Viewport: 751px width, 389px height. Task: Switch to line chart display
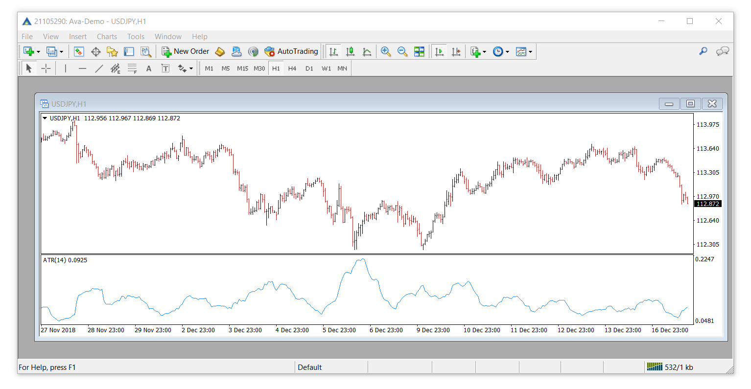pos(367,51)
